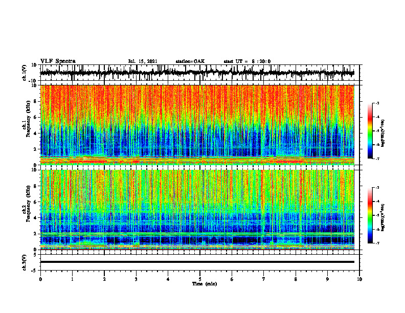This screenshot has width=405, height=313.
Task: Click the "2" time axis tick label
Action: 104,279
